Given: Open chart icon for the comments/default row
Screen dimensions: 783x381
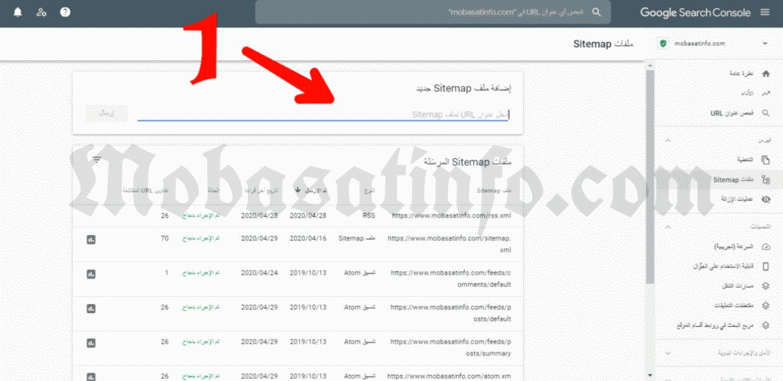Looking at the screenshot, I should tap(91, 274).
